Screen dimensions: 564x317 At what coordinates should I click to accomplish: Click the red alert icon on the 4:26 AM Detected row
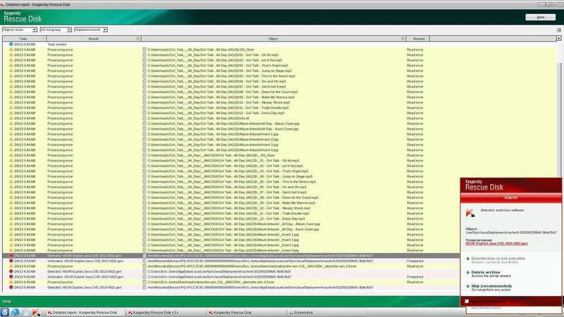pos(11,271)
